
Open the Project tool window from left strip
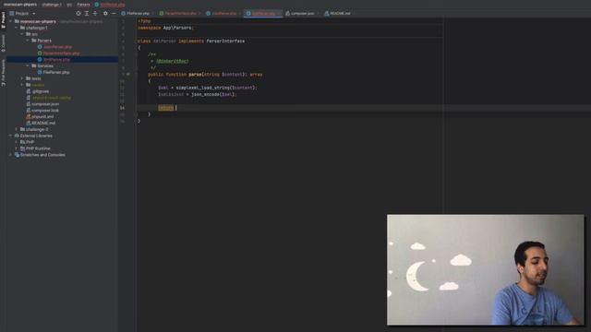point(3,20)
